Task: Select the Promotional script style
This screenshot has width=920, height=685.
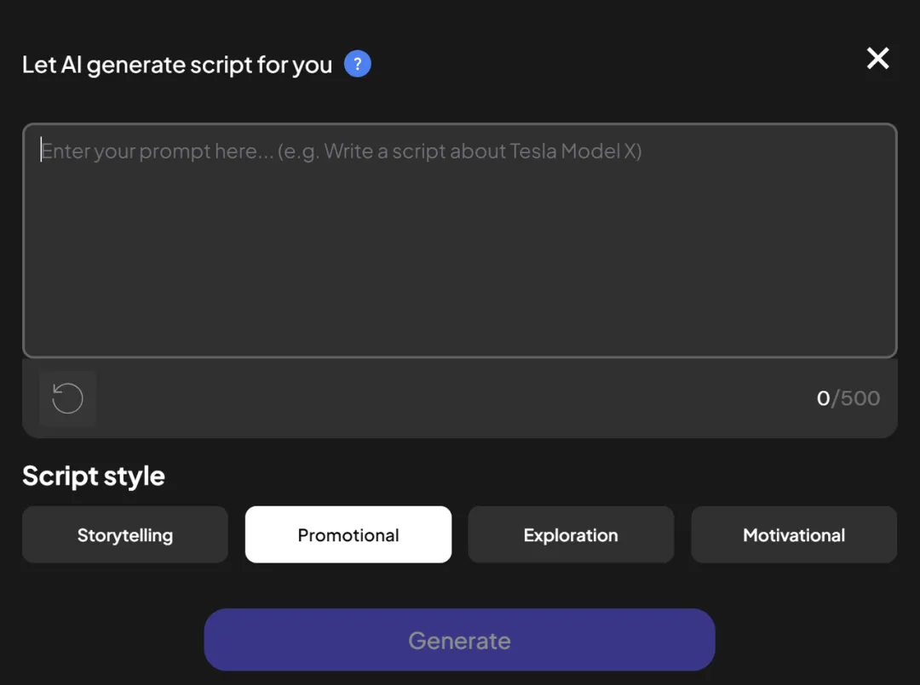Action: pos(348,534)
